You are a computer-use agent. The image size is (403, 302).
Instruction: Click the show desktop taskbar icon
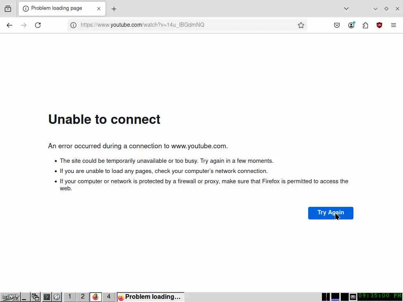[x=25, y=297]
